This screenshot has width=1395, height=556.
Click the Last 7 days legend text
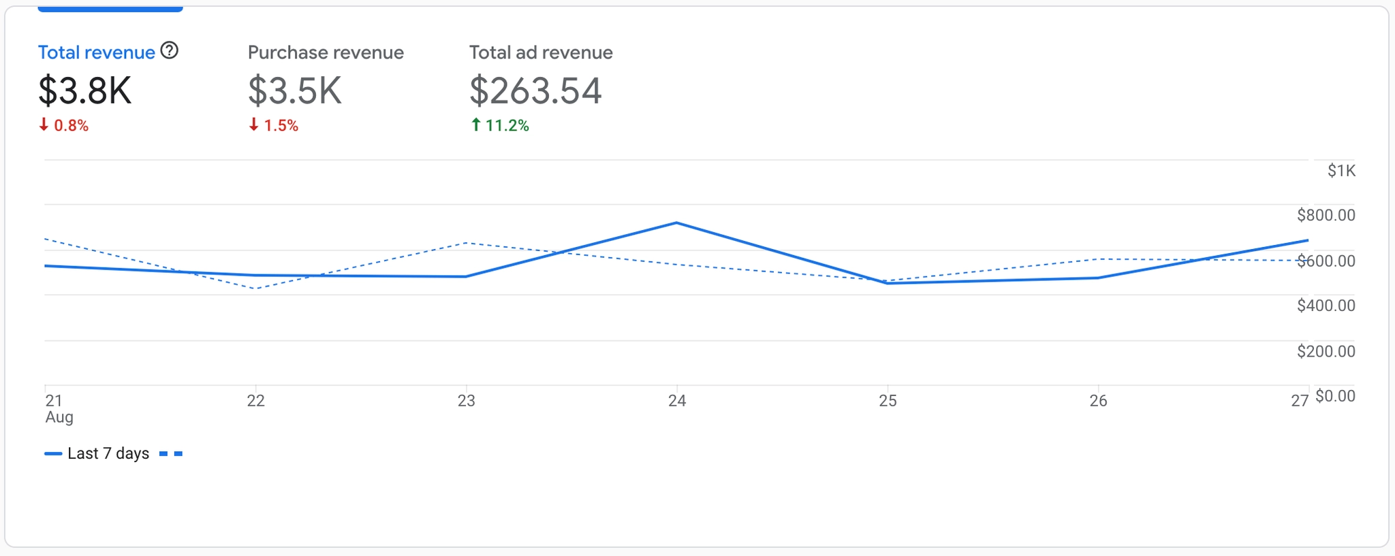[108, 454]
